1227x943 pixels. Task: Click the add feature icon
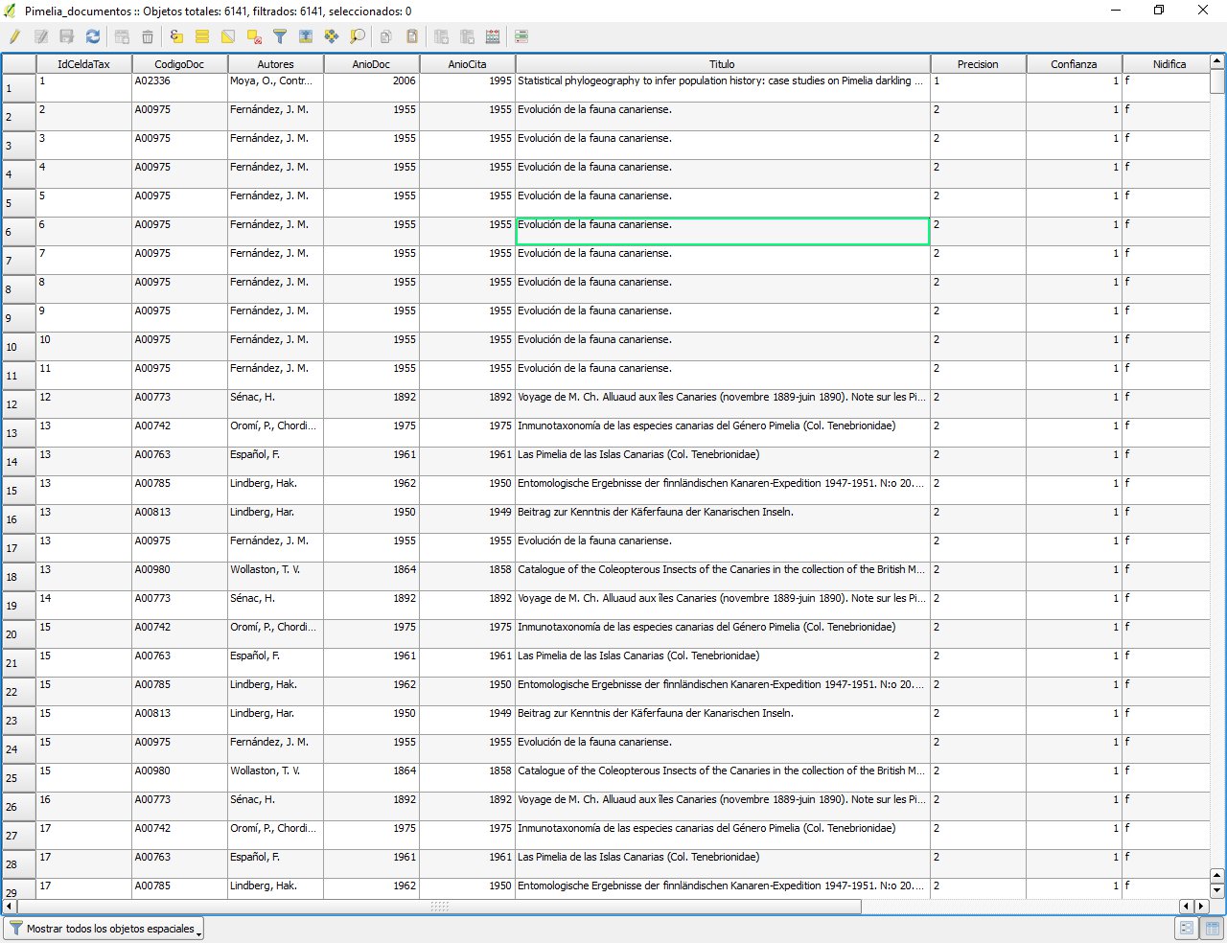coord(122,36)
